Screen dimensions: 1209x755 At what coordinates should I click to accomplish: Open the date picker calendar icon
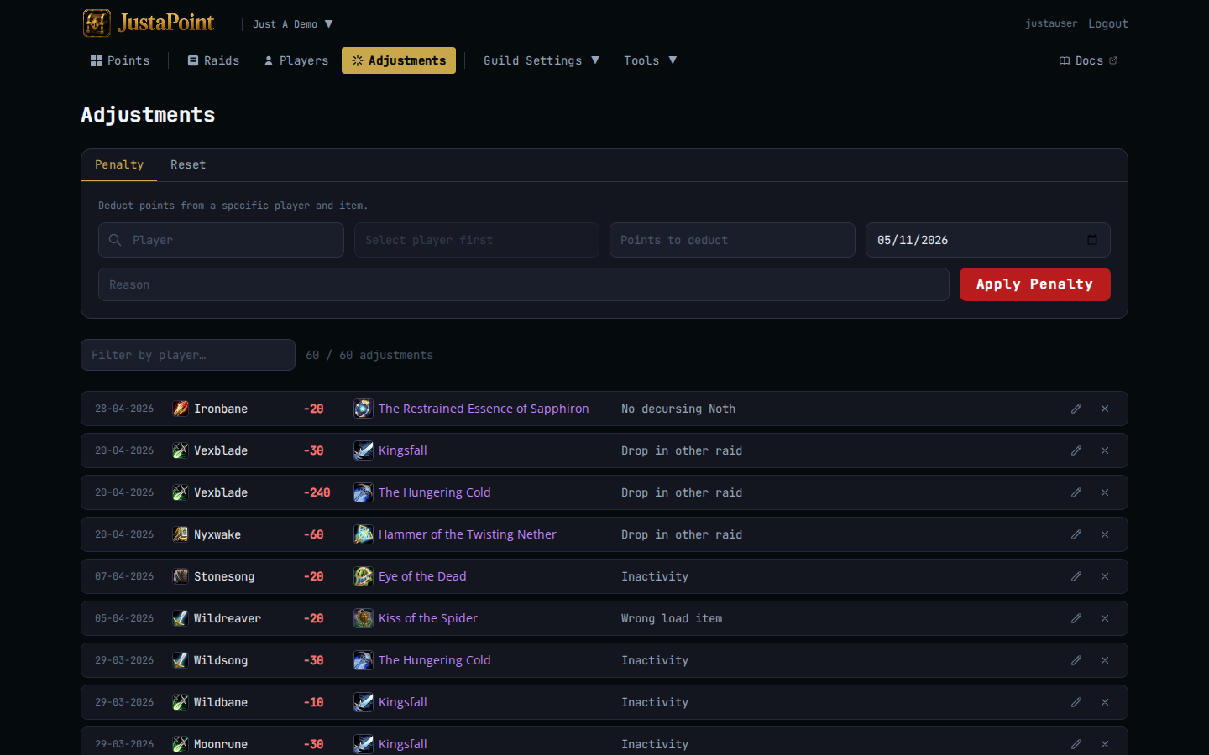coord(1092,240)
